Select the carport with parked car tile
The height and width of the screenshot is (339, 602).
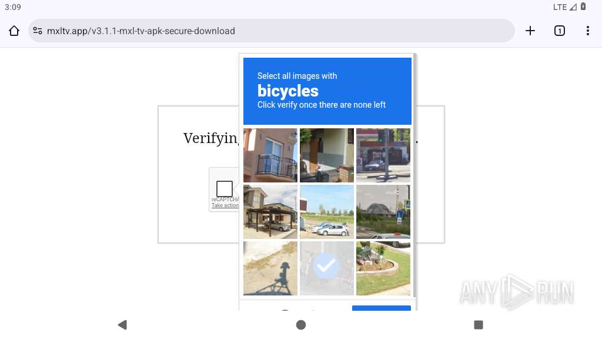(270, 212)
